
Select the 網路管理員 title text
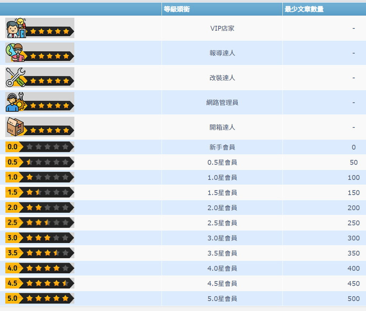(x=222, y=103)
